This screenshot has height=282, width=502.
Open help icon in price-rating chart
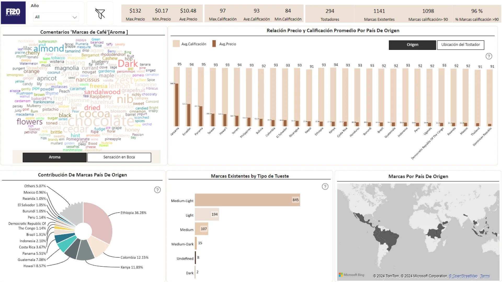(x=489, y=56)
